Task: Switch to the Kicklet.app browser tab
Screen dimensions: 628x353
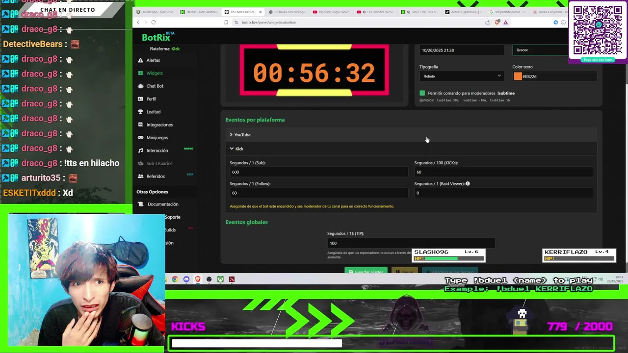Action: coord(155,12)
